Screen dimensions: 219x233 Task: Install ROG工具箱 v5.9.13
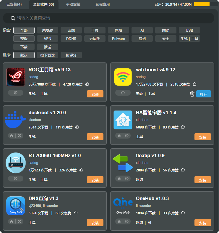pos(95,94)
